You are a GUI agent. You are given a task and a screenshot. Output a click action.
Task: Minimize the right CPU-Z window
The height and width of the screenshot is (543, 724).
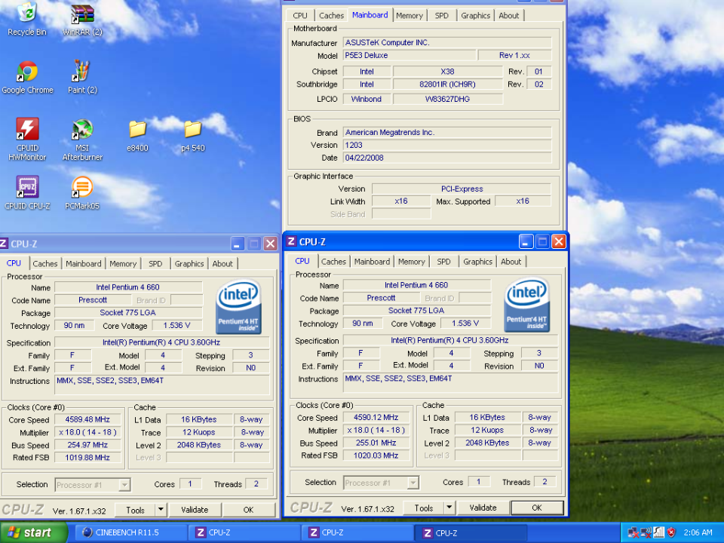click(x=526, y=241)
